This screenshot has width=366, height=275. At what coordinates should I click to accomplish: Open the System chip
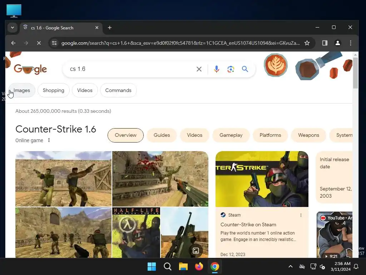pyautogui.click(x=341, y=135)
